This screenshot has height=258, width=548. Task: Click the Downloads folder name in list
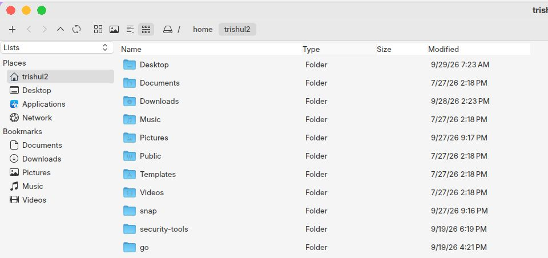tap(159, 101)
